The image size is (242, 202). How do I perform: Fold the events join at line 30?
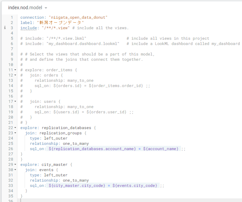15,170
